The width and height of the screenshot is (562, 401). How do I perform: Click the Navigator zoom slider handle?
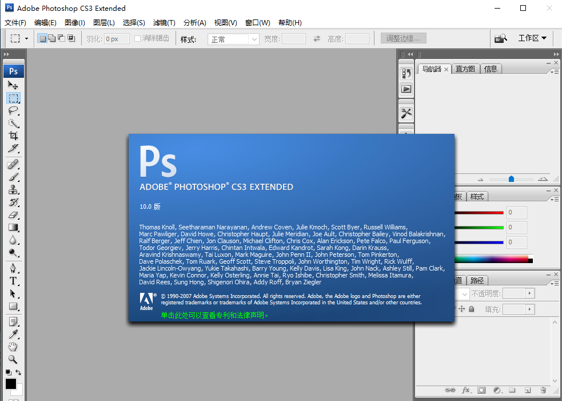[512, 178]
